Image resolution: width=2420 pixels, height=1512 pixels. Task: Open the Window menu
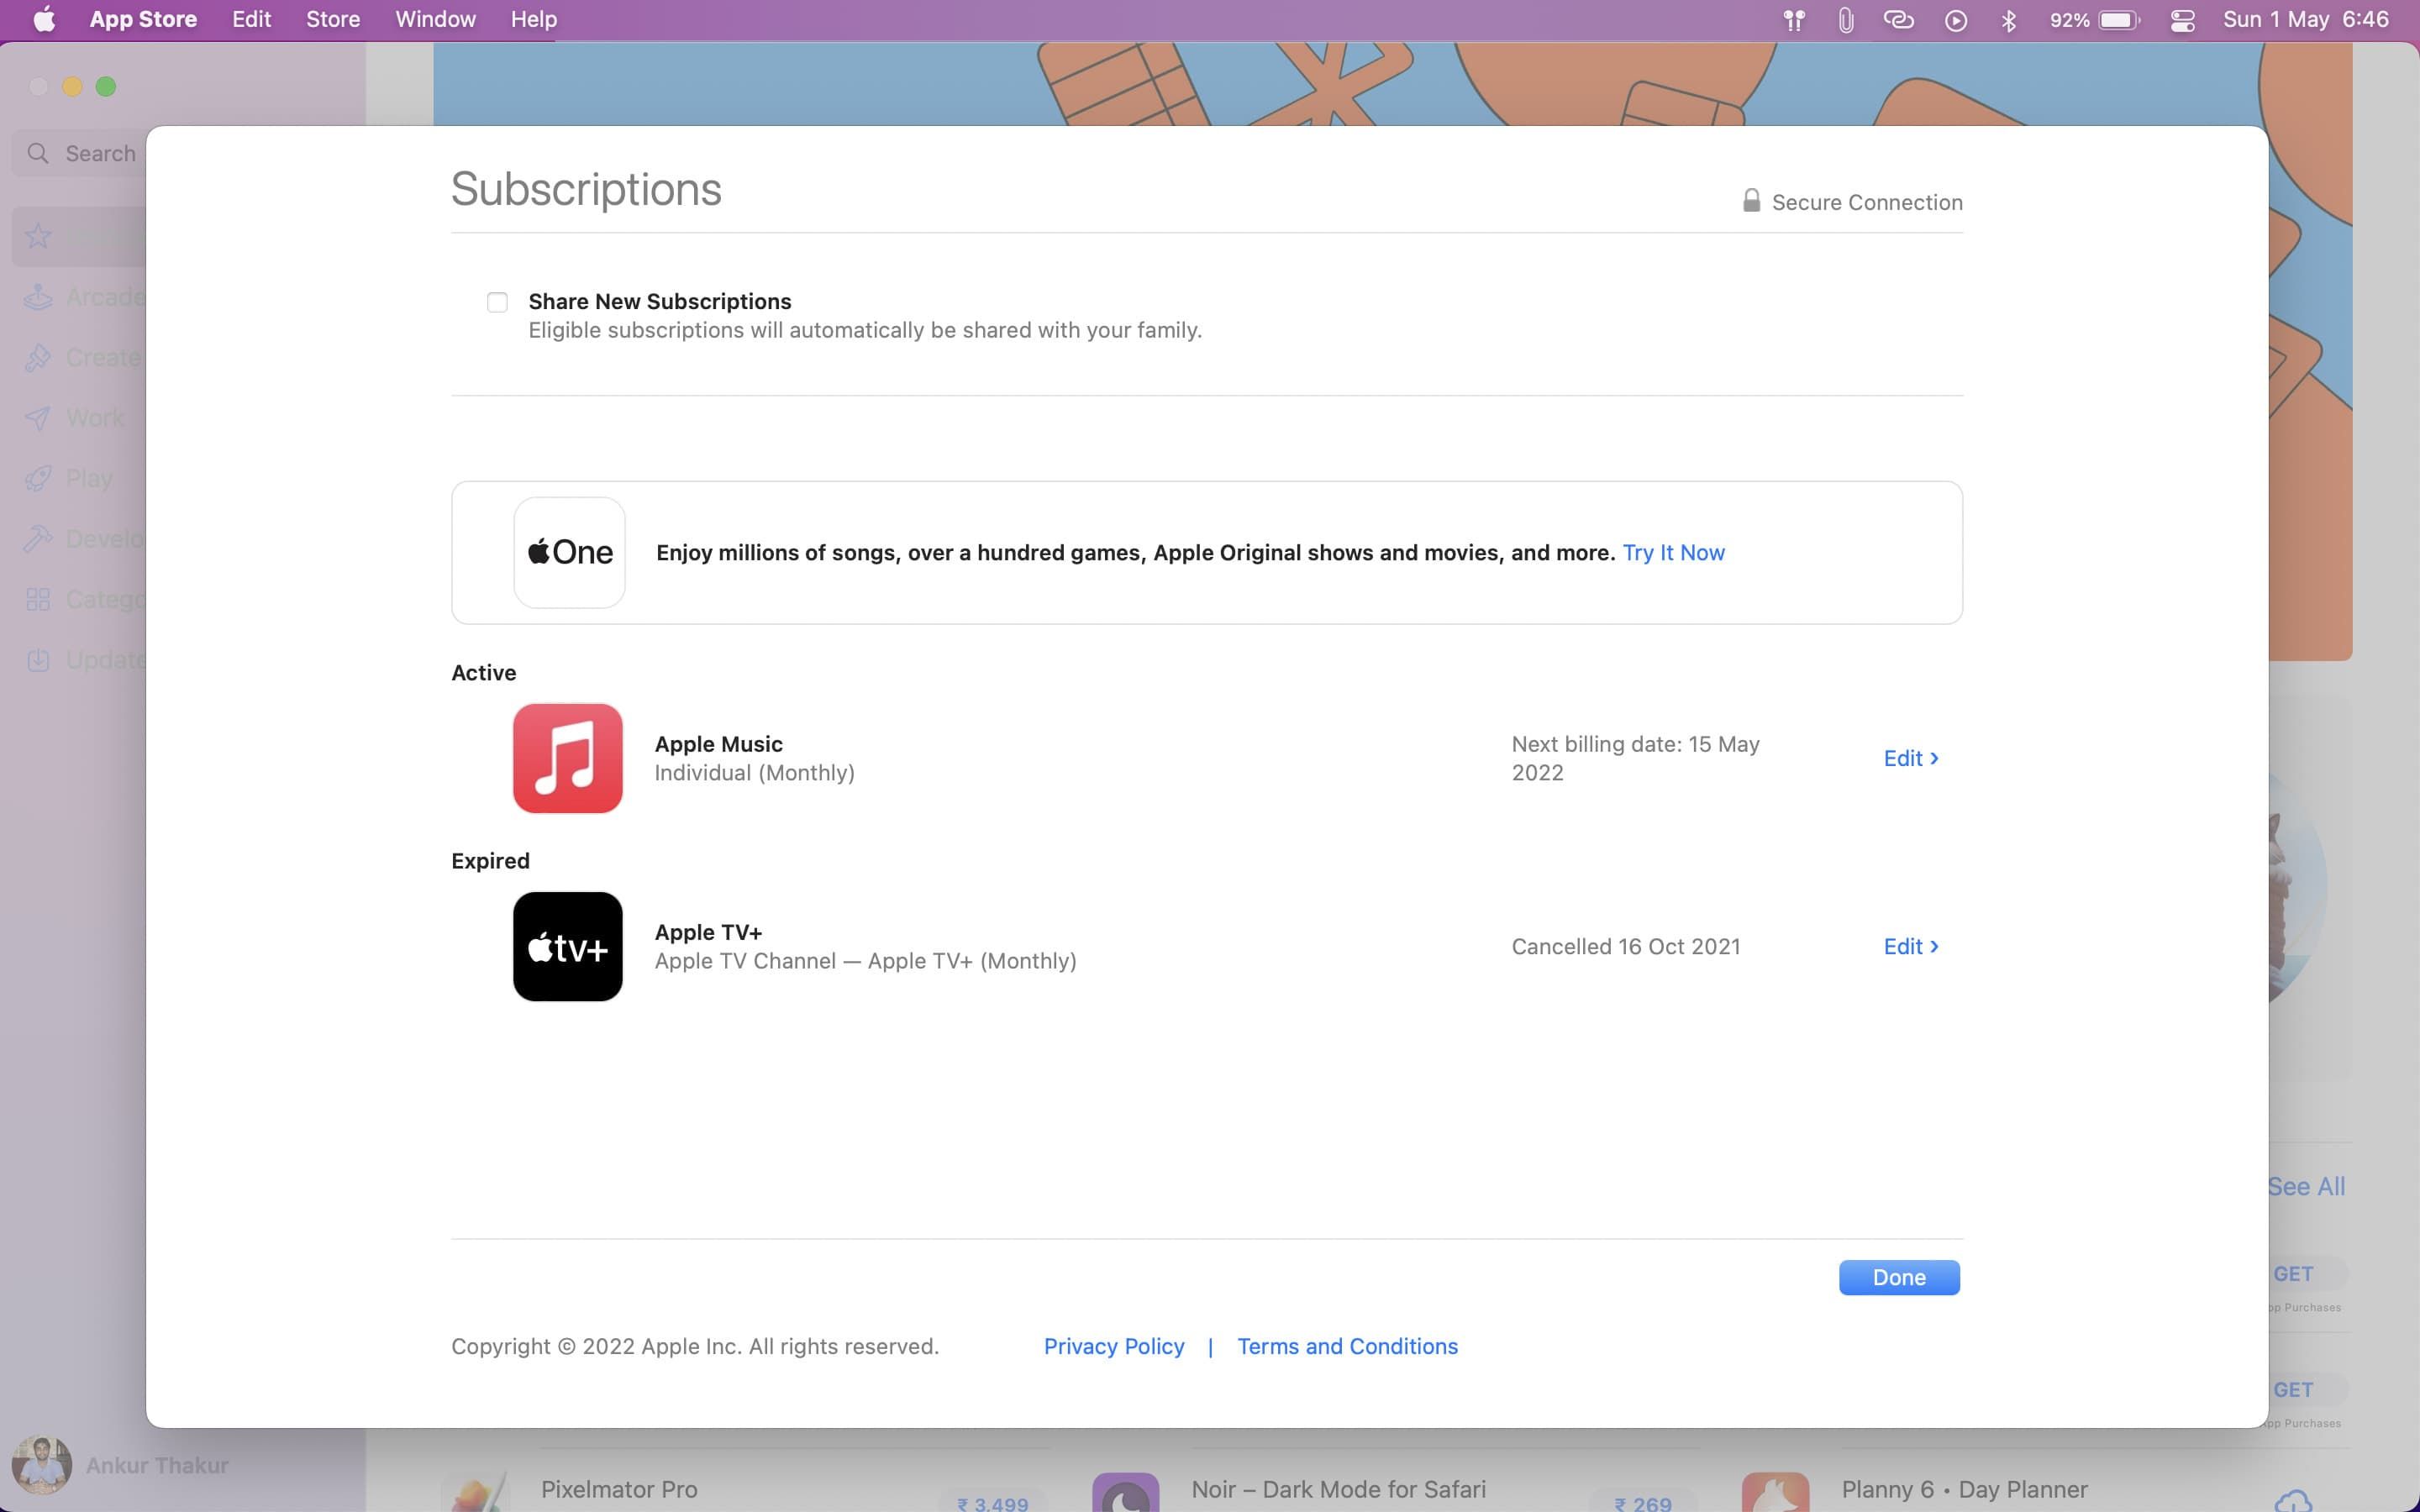pyautogui.click(x=435, y=19)
